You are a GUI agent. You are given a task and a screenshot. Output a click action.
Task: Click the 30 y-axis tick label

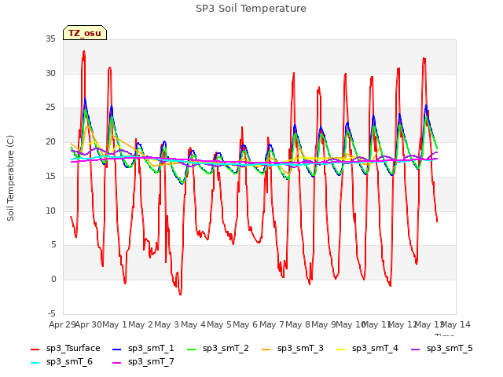point(50,73)
